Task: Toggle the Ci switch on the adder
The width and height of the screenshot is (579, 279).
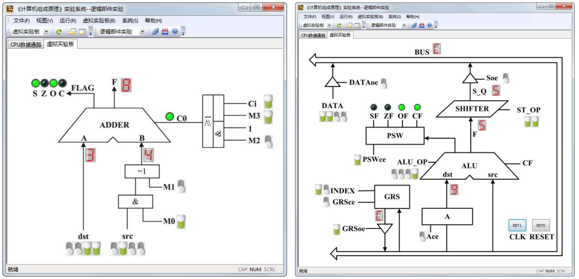Action: (268, 101)
